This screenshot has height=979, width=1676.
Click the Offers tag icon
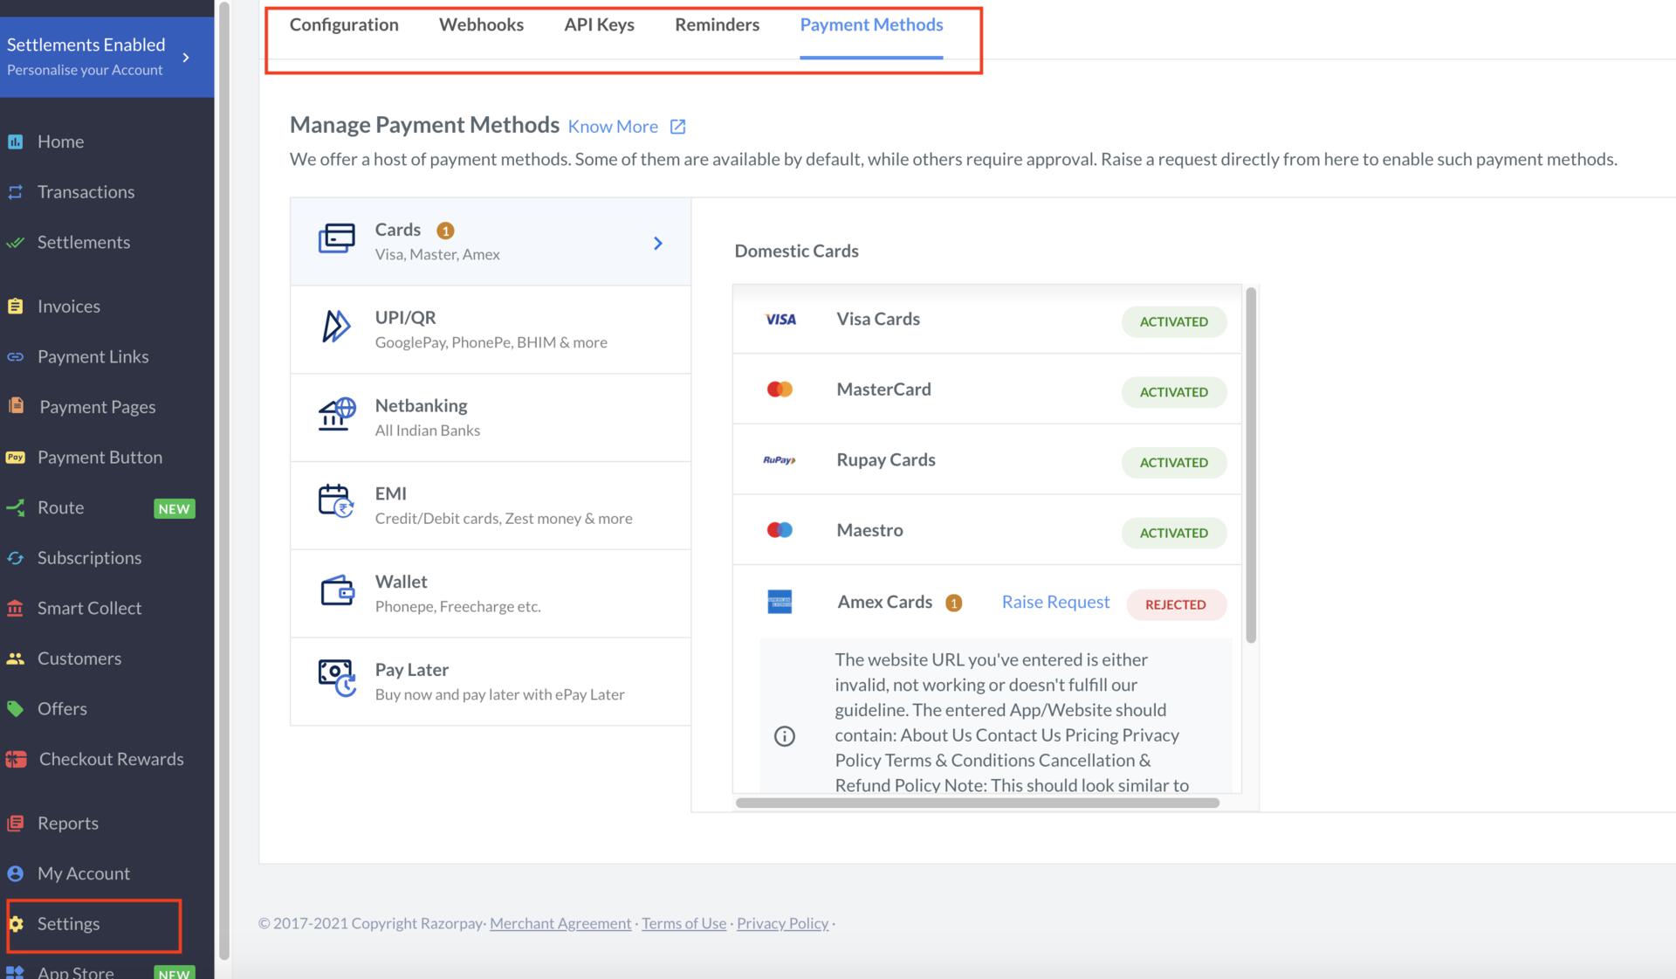[x=16, y=709]
